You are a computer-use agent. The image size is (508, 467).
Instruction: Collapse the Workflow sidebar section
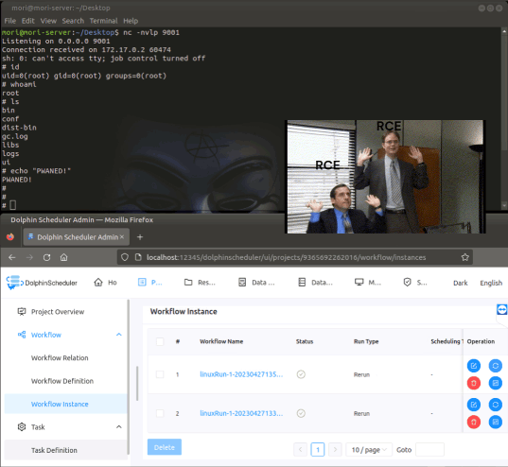tap(119, 335)
